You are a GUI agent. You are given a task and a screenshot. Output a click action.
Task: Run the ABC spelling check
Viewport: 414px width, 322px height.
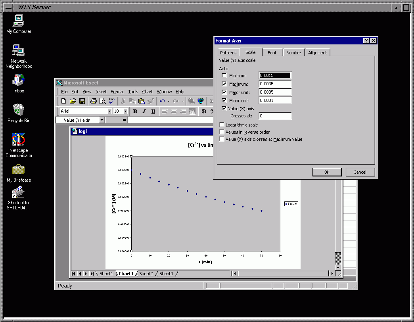click(112, 101)
